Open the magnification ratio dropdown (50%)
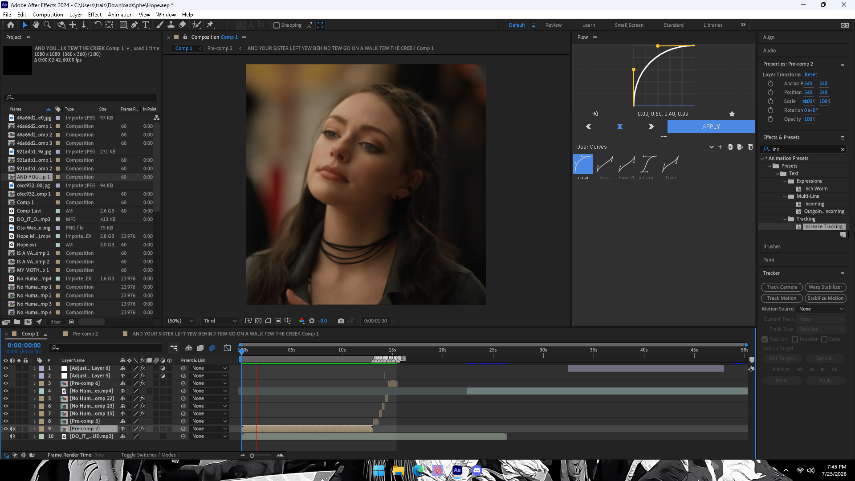Viewport: 855px width, 481px height. (x=180, y=321)
